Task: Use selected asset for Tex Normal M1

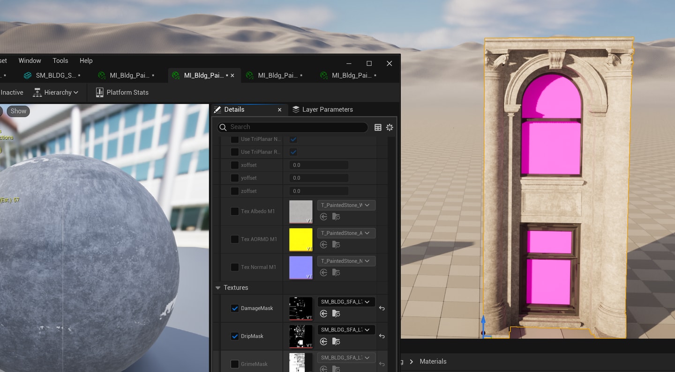Action: 323,273
